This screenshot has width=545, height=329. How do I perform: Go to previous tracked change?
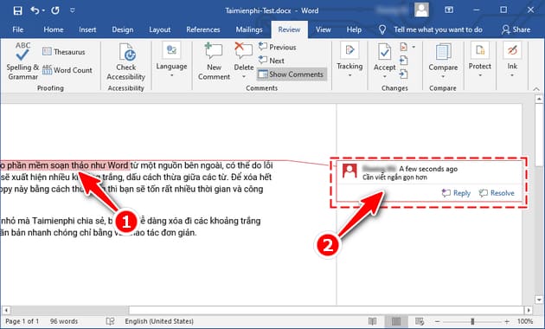(x=403, y=61)
